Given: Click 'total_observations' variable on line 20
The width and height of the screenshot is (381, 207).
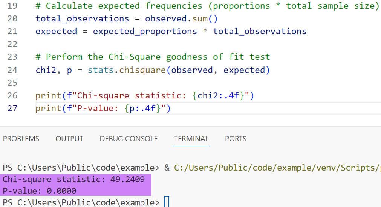Looking at the screenshot, I should [x=82, y=18].
